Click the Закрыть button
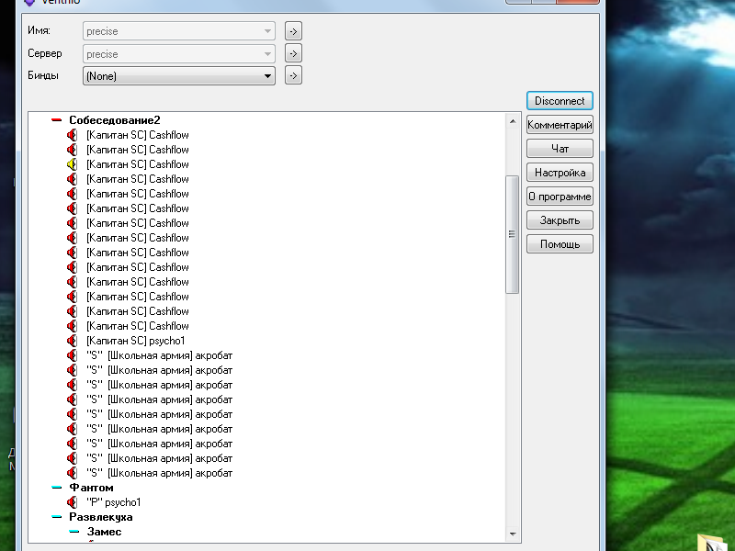The height and width of the screenshot is (551, 735). 560,220
